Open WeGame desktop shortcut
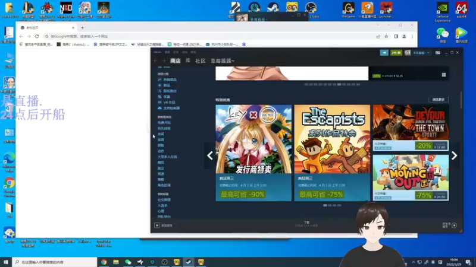The height and width of the screenshot is (267, 476). (x=348, y=10)
